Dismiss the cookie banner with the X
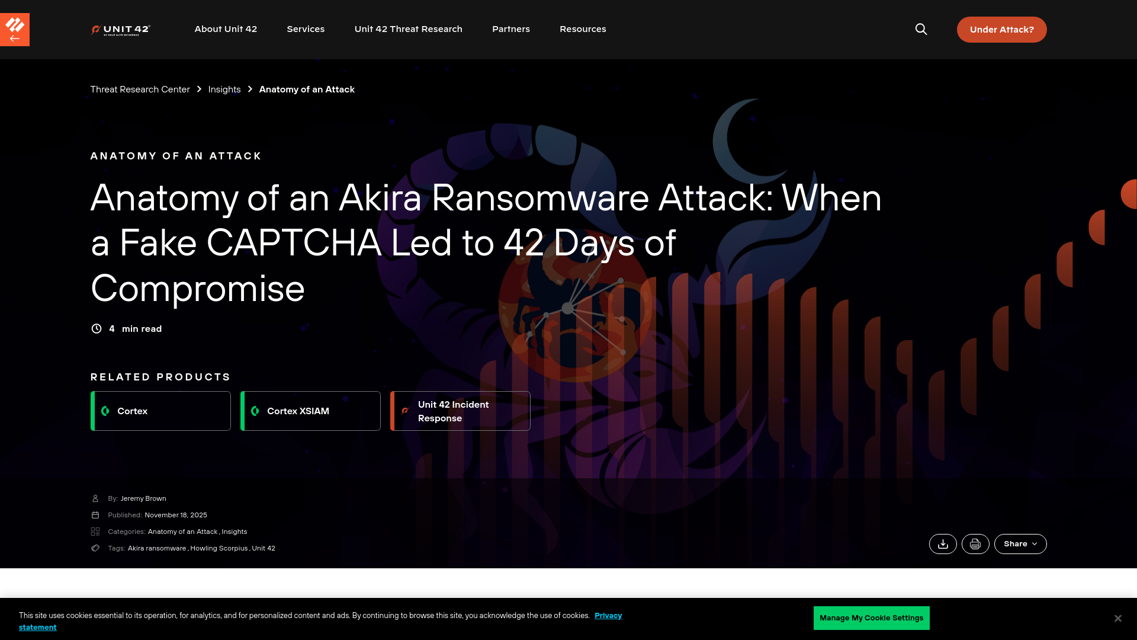 [x=1118, y=618]
